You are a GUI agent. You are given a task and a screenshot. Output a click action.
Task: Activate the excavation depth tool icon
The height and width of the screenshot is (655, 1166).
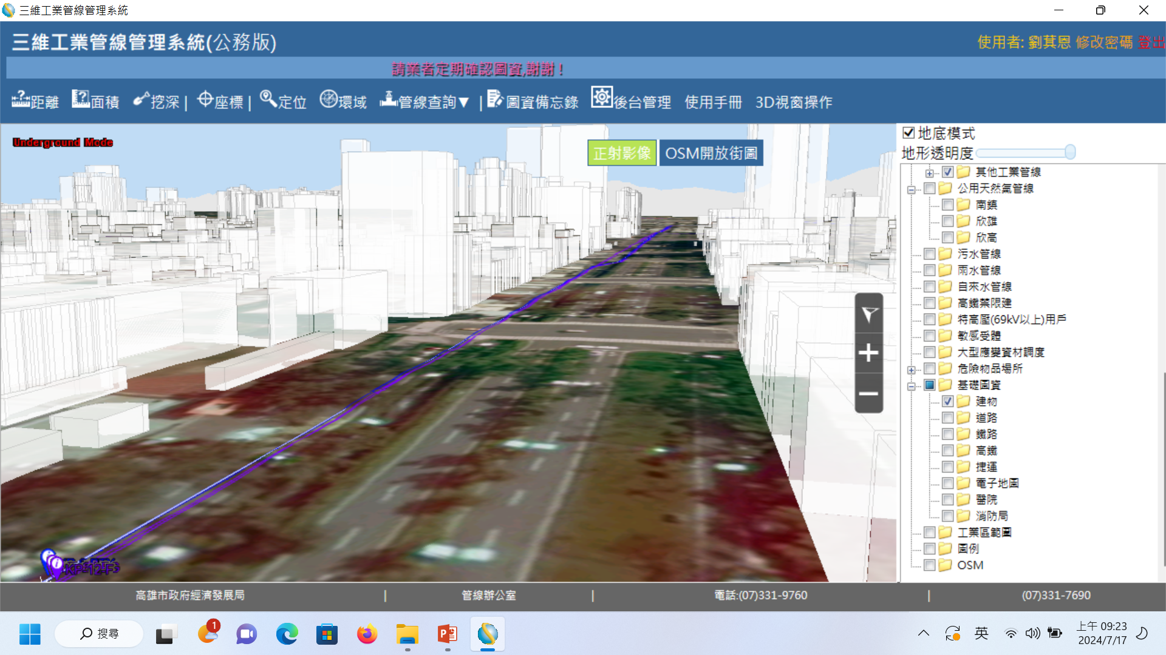click(x=141, y=99)
